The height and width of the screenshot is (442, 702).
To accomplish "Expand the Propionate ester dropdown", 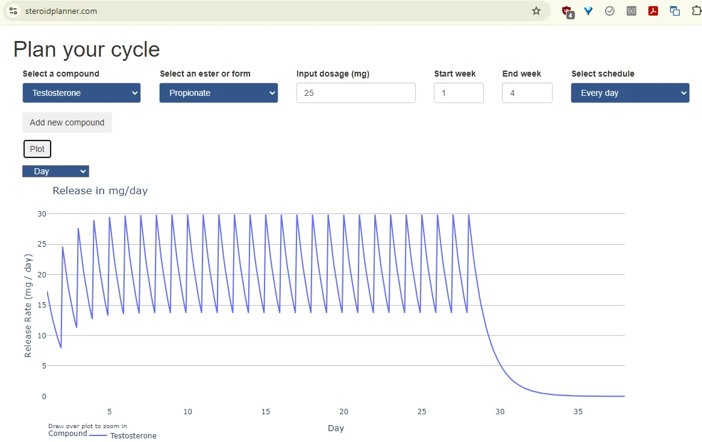I will pyautogui.click(x=218, y=93).
